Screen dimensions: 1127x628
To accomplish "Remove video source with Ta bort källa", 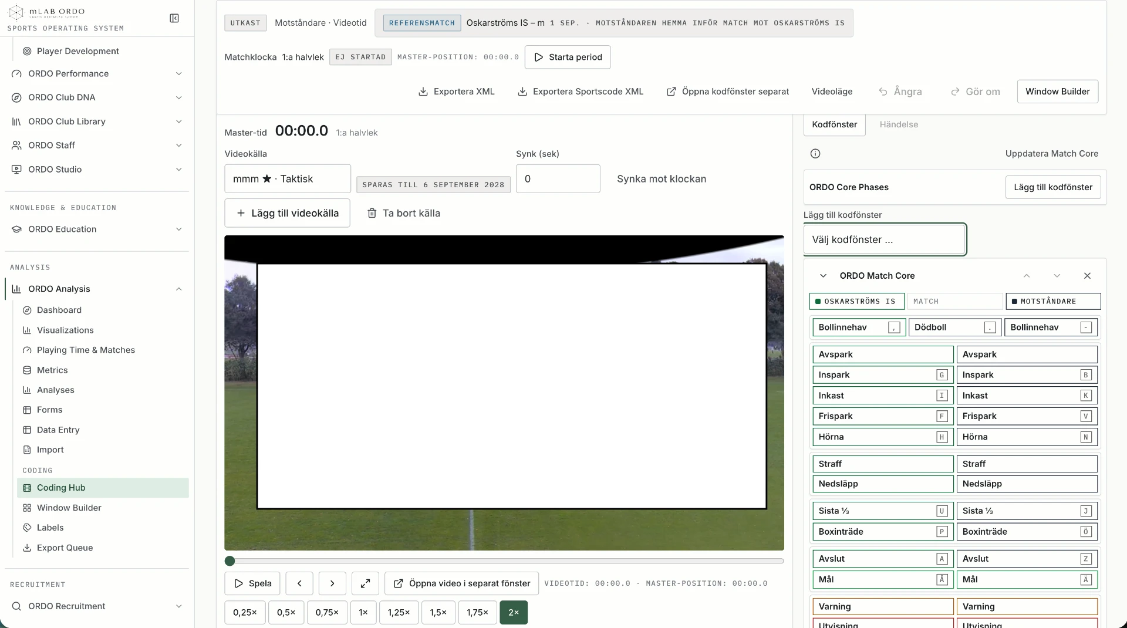I will pos(404,213).
